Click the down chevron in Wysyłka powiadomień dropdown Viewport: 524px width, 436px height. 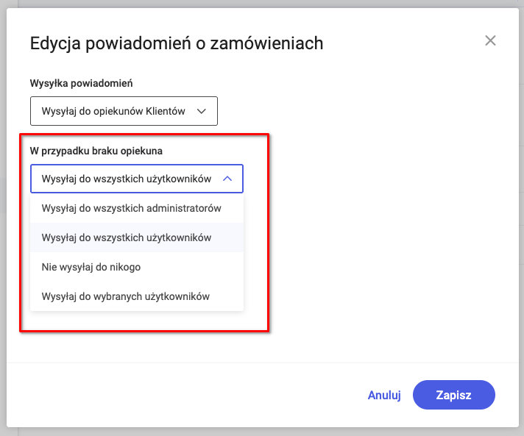(202, 111)
